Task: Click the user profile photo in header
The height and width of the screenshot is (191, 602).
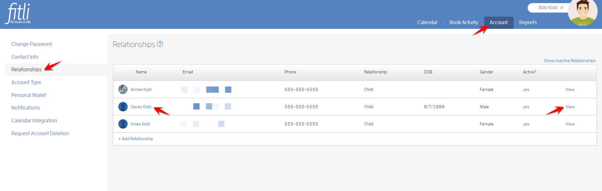Action: tap(583, 13)
